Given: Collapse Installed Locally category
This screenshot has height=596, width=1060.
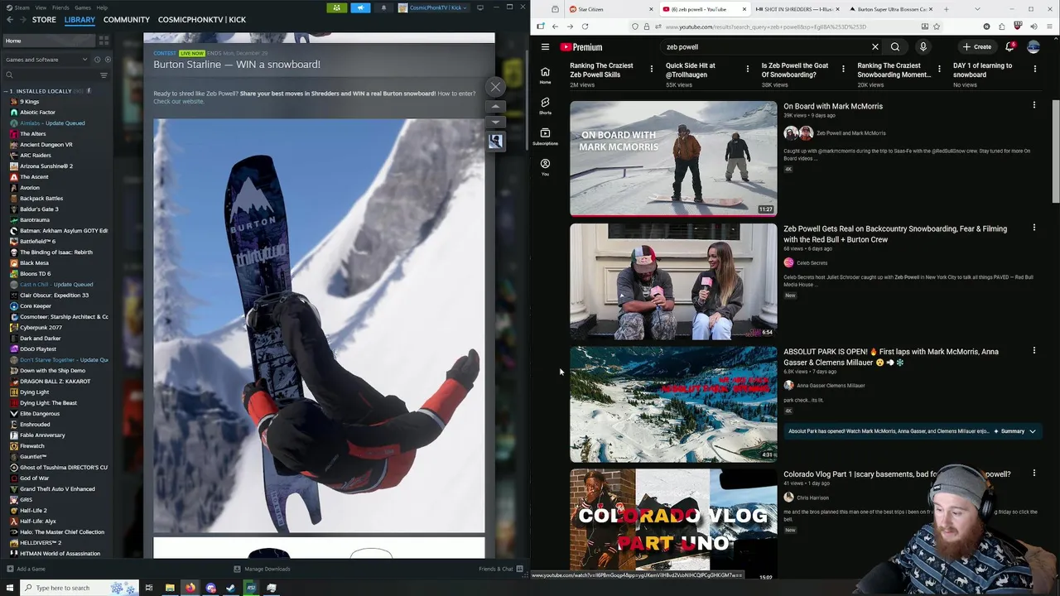Looking at the screenshot, I should 4,91.
